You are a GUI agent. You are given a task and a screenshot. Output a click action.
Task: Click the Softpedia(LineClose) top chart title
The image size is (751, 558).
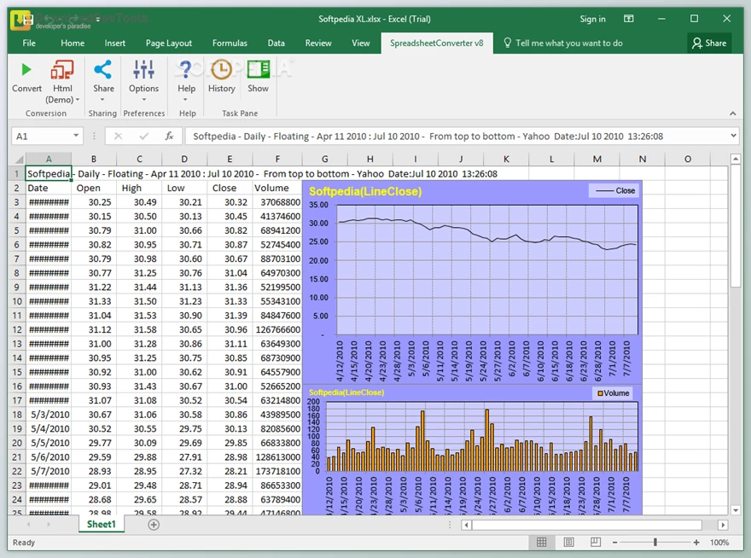[365, 192]
